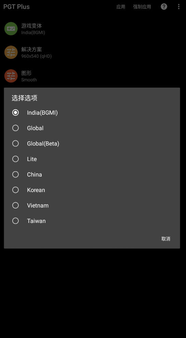Tap the 强制应用 force apply button

point(142,7)
